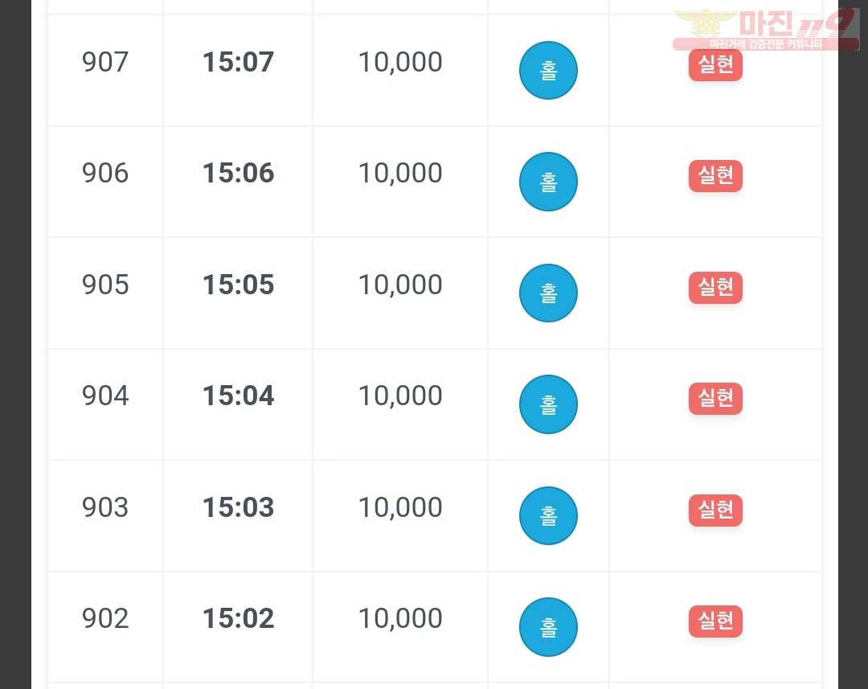868x689 pixels.
Task: Click the blue 홀 circle in row 904
Action: click(x=548, y=404)
